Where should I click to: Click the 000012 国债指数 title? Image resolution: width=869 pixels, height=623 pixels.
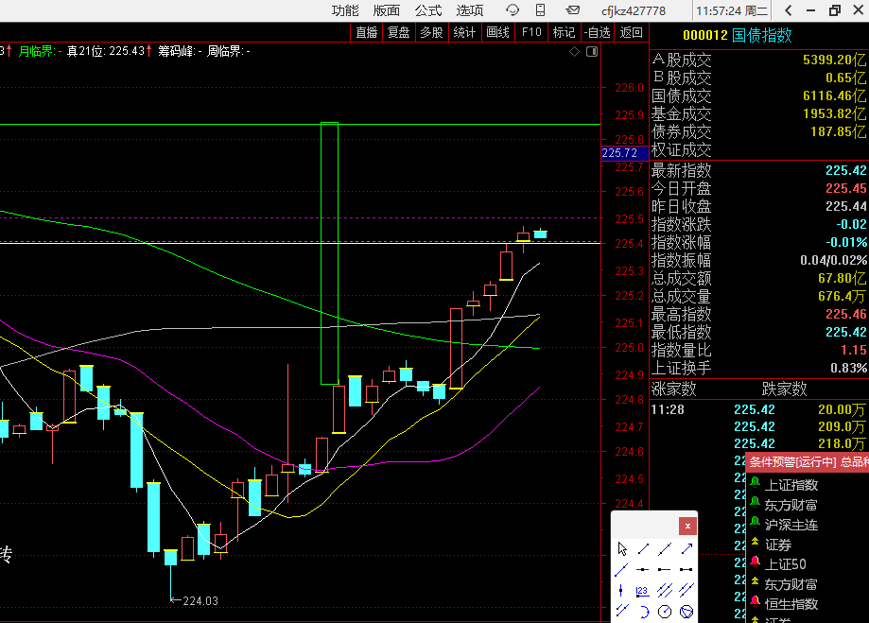(738, 36)
